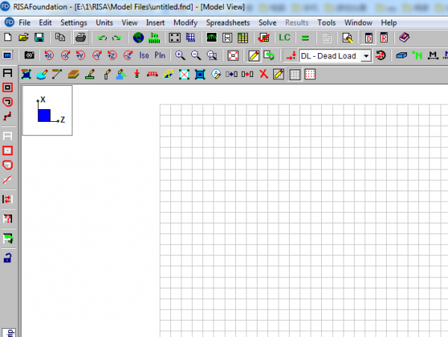Click the red distributed line load tool
This screenshot has height=337, width=448.
coord(152,74)
